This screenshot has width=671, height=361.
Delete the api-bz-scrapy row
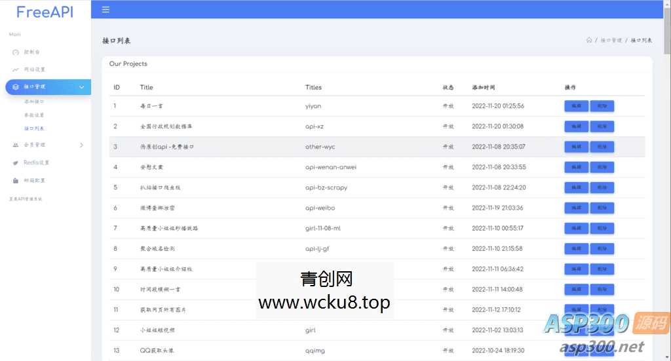coord(602,187)
